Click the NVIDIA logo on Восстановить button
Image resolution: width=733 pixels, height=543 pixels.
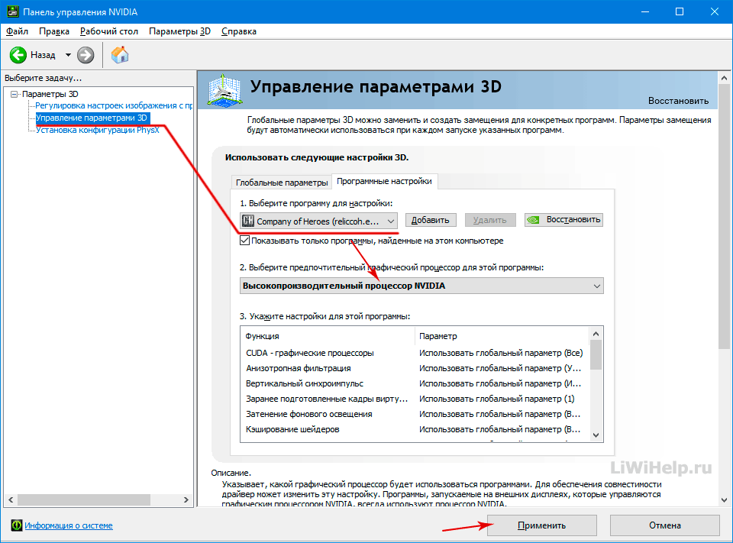(x=534, y=220)
